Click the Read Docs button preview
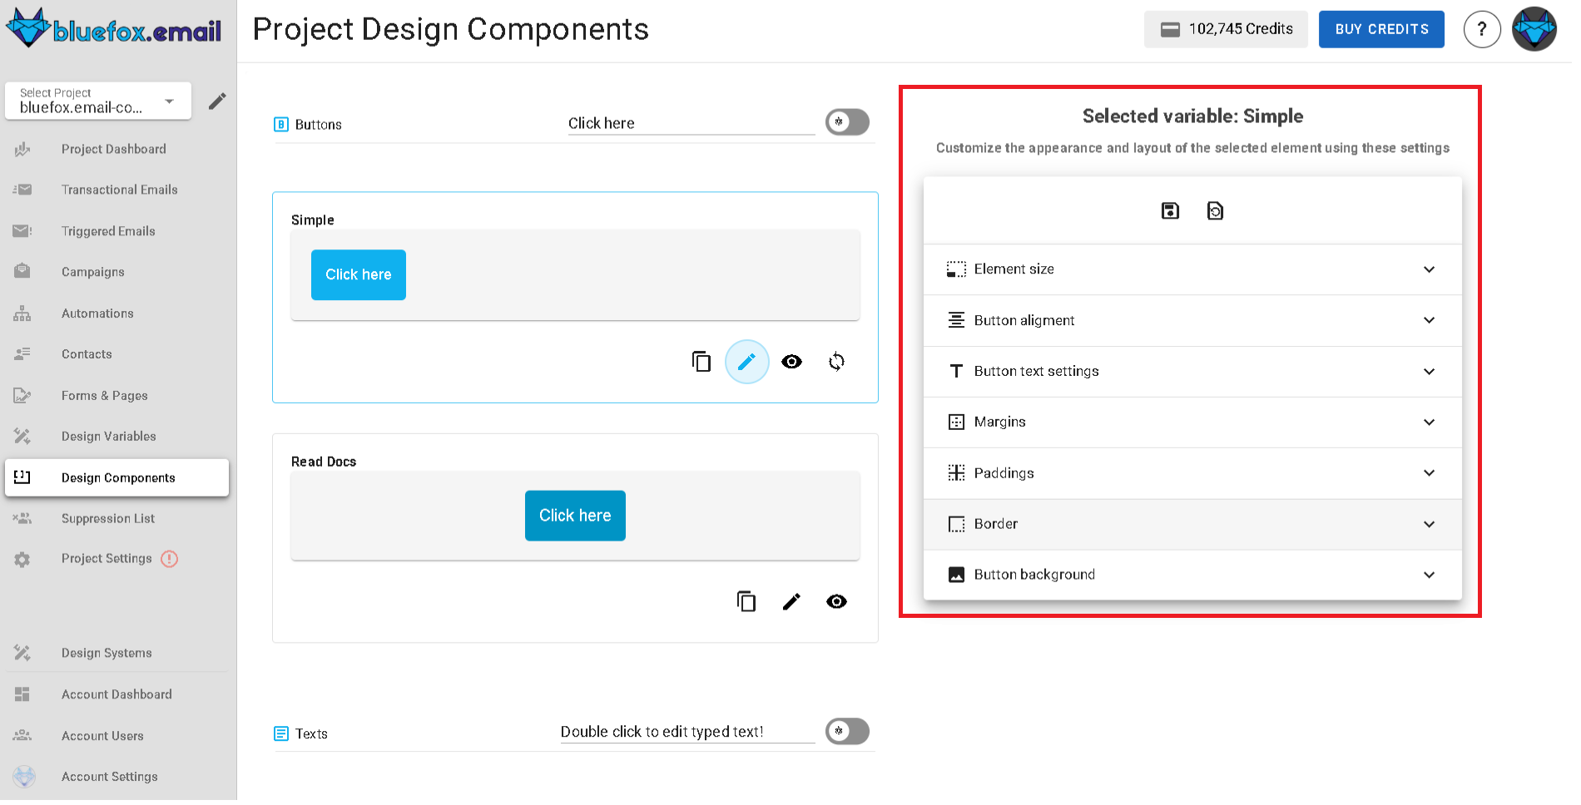This screenshot has width=1581, height=805. 575,516
